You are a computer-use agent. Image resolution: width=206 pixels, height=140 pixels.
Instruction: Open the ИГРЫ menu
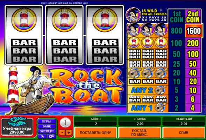(47, 121)
